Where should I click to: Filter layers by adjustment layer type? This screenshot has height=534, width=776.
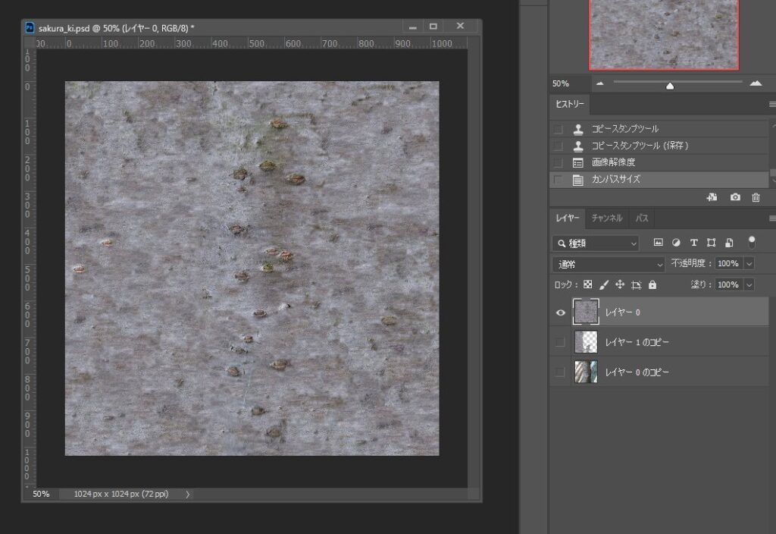[675, 243]
